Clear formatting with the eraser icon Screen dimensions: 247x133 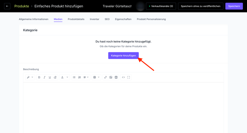pos(55,77)
